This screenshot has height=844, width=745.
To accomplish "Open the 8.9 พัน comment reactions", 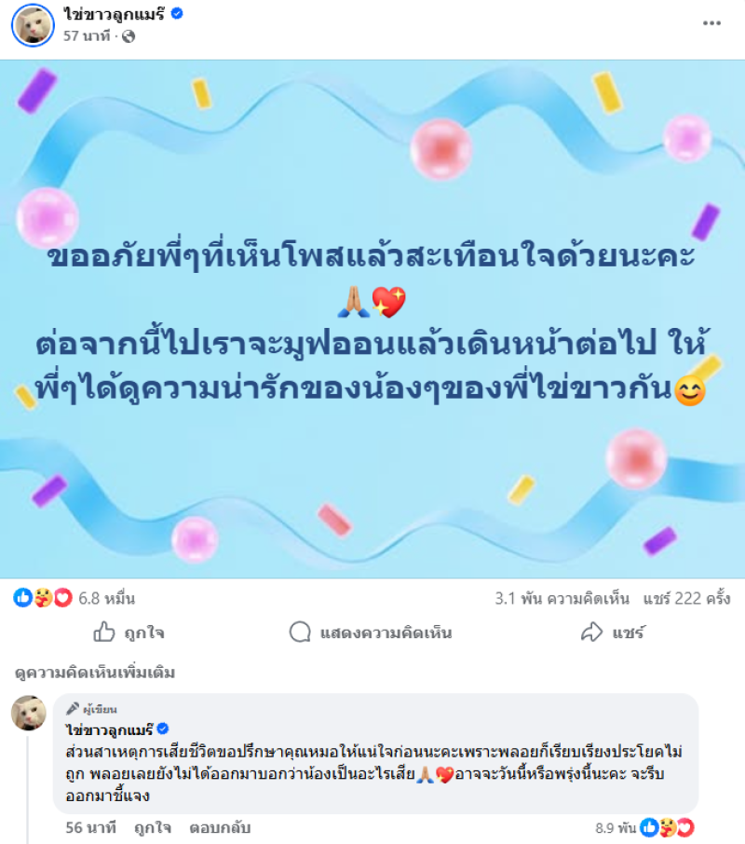I will click(644, 827).
